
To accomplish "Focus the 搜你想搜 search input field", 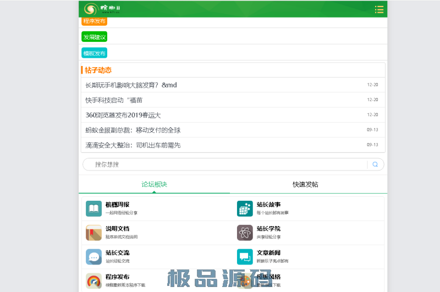I will [x=226, y=164].
